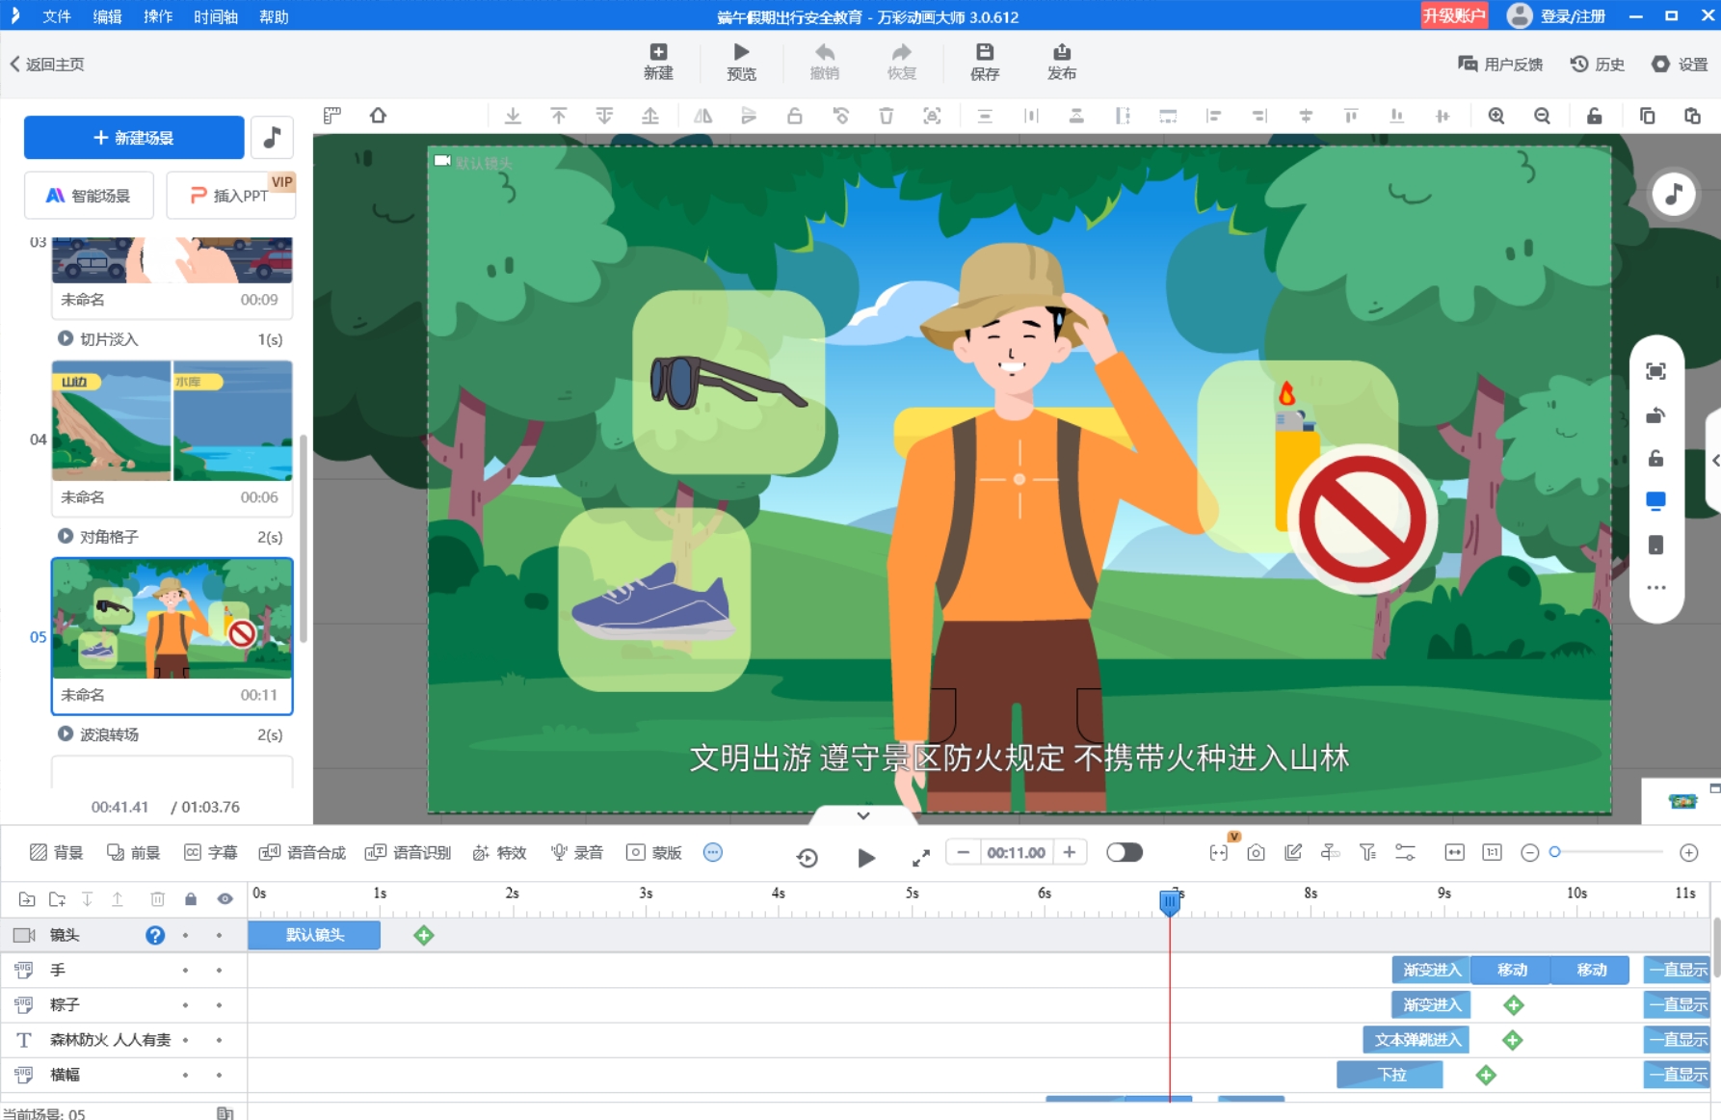Toggle the second dot on the 森林防火 text layer row

tap(219, 1040)
